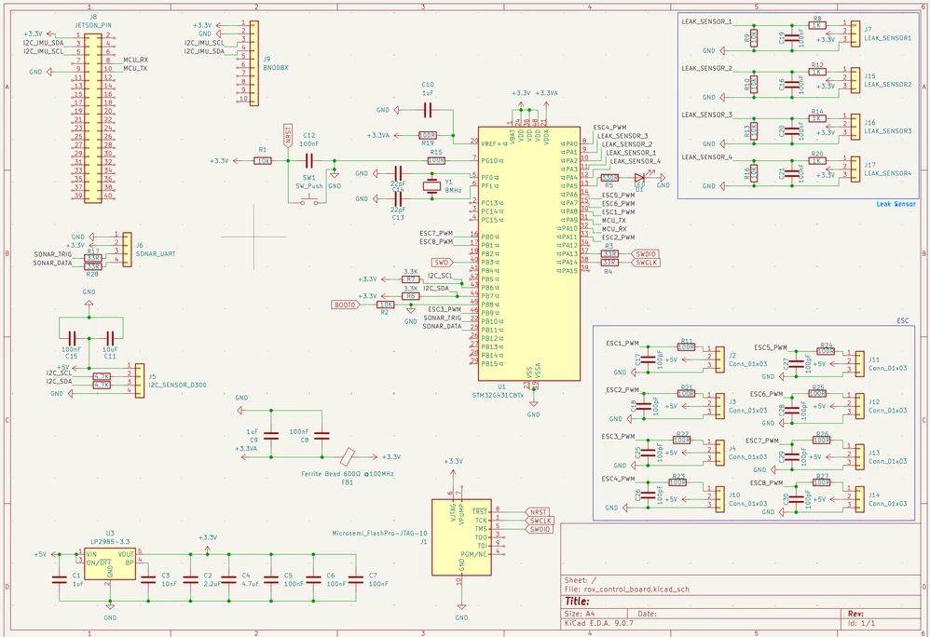Click the 'LEAK_SENSOR_1' net label in the Leak Sensor box

point(706,21)
